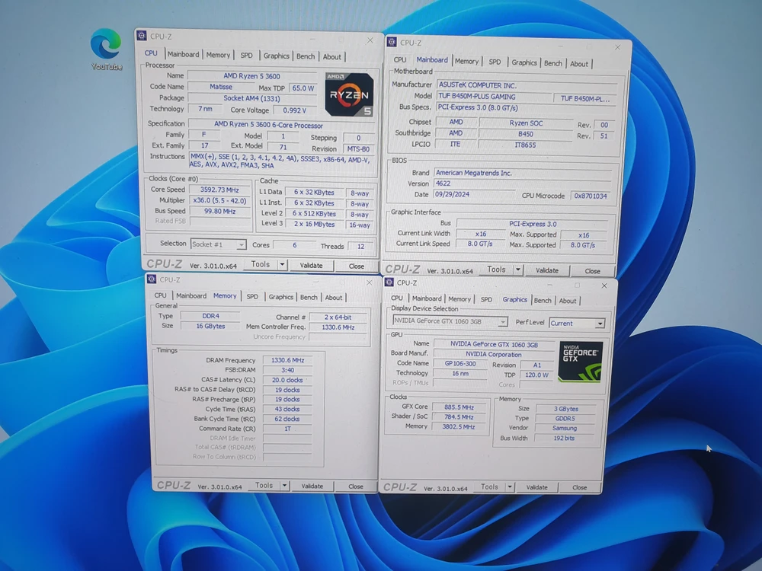This screenshot has width=762, height=571.
Task: Expand Tools dropdown arrow in Mainboard window
Action: (x=518, y=270)
